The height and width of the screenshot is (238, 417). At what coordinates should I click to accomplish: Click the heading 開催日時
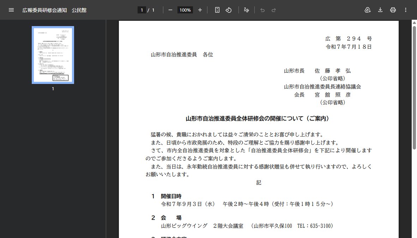coord(171,196)
